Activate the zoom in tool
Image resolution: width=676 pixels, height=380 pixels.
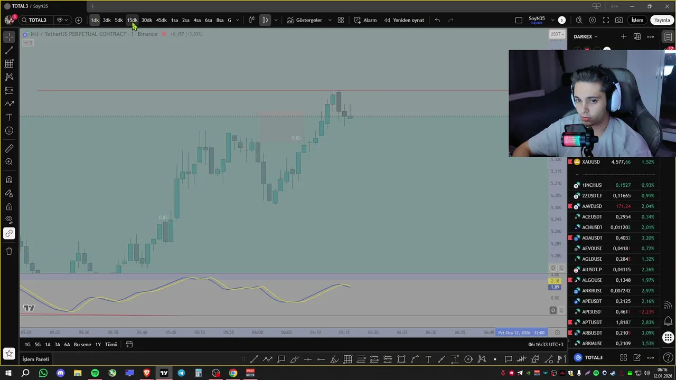(x=9, y=161)
